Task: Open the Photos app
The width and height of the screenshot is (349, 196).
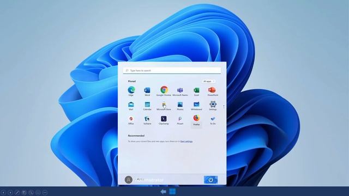Action: click(180, 106)
